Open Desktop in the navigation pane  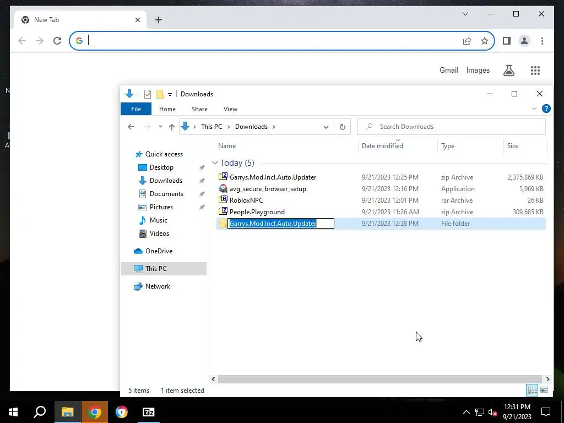coord(161,167)
